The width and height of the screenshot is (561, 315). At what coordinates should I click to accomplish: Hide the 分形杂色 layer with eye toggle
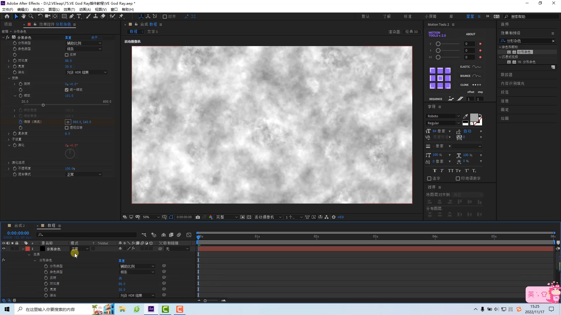coord(4,249)
